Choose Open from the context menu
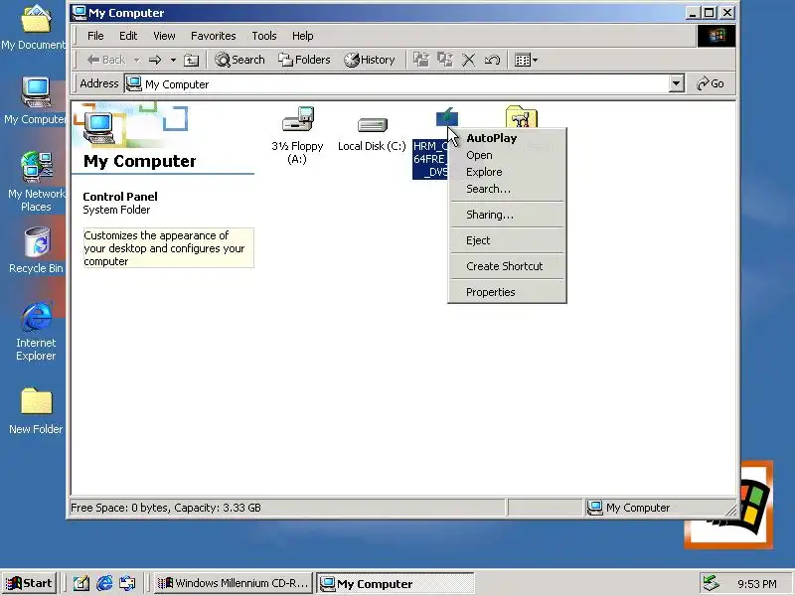This screenshot has width=795, height=596. tap(507, 155)
